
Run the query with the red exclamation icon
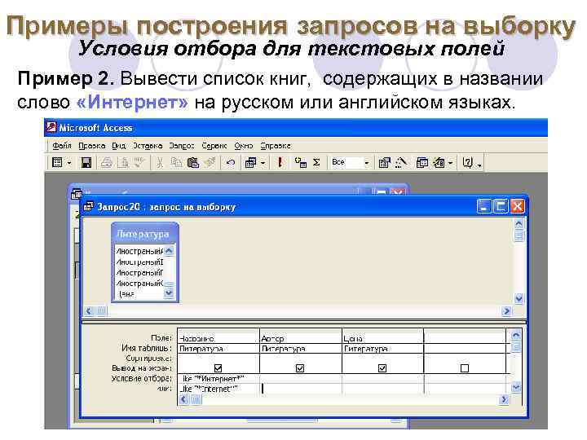(x=280, y=163)
